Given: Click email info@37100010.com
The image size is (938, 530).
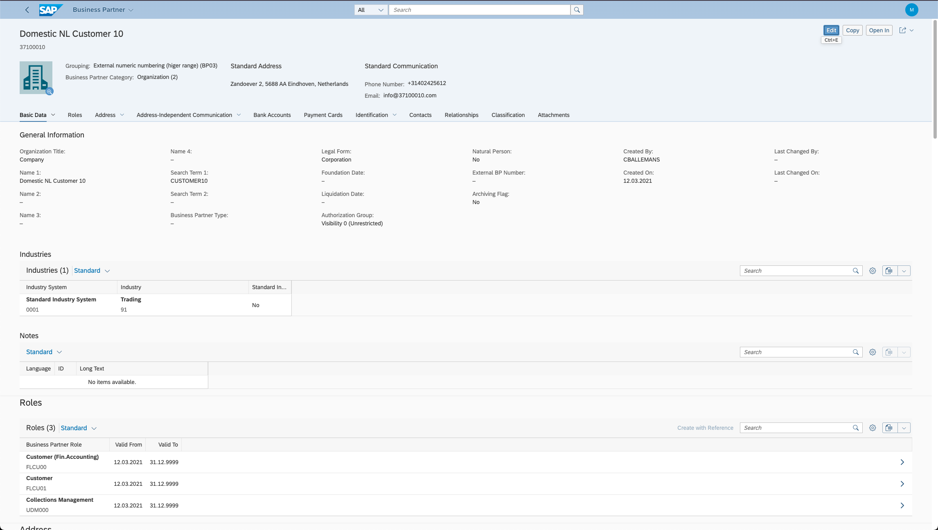Looking at the screenshot, I should 410,95.
